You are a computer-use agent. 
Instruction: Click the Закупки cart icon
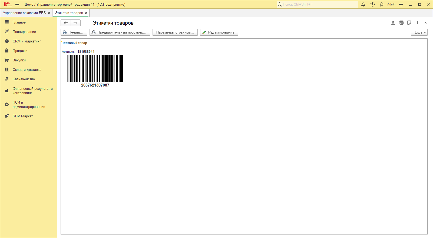coord(7,60)
